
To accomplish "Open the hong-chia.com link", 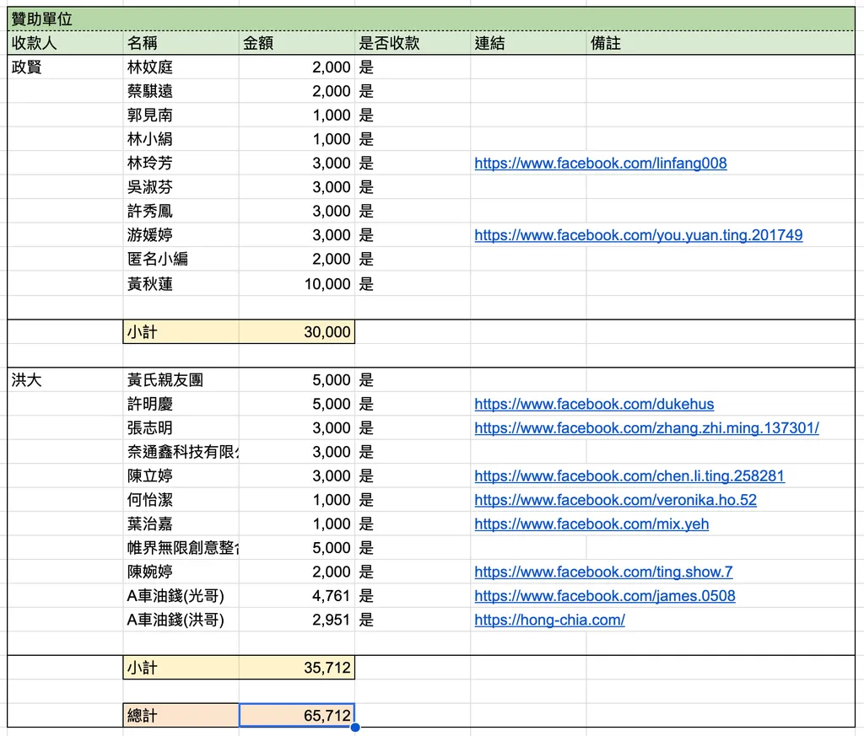I will point(549,620).
